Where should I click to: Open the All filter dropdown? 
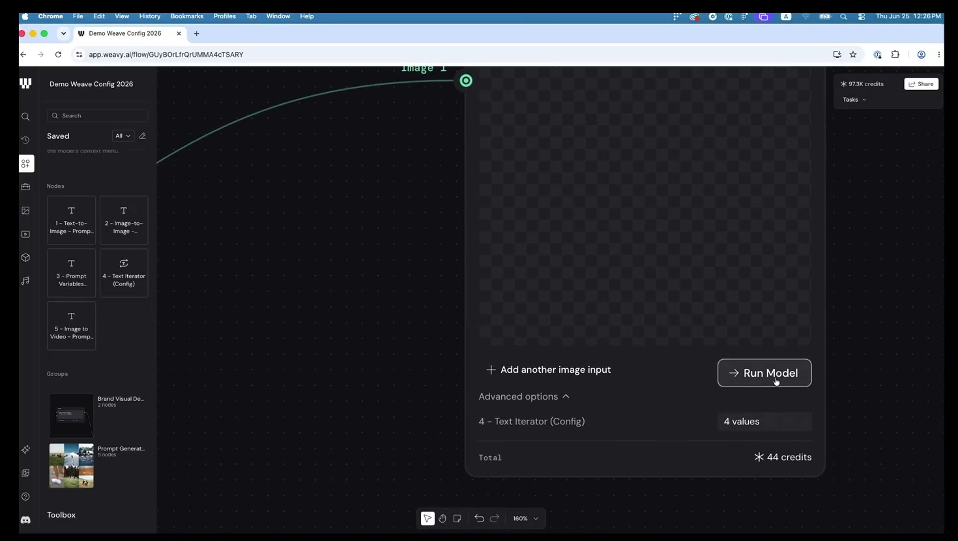click(x=123, y=136)
